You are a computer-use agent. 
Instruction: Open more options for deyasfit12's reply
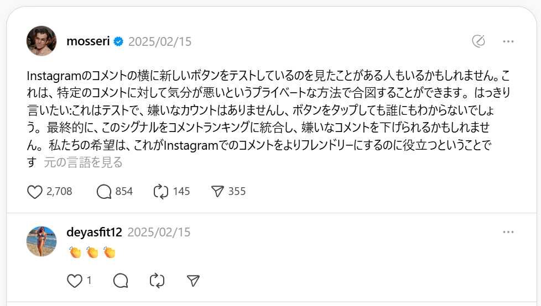(x=508, y=232)
